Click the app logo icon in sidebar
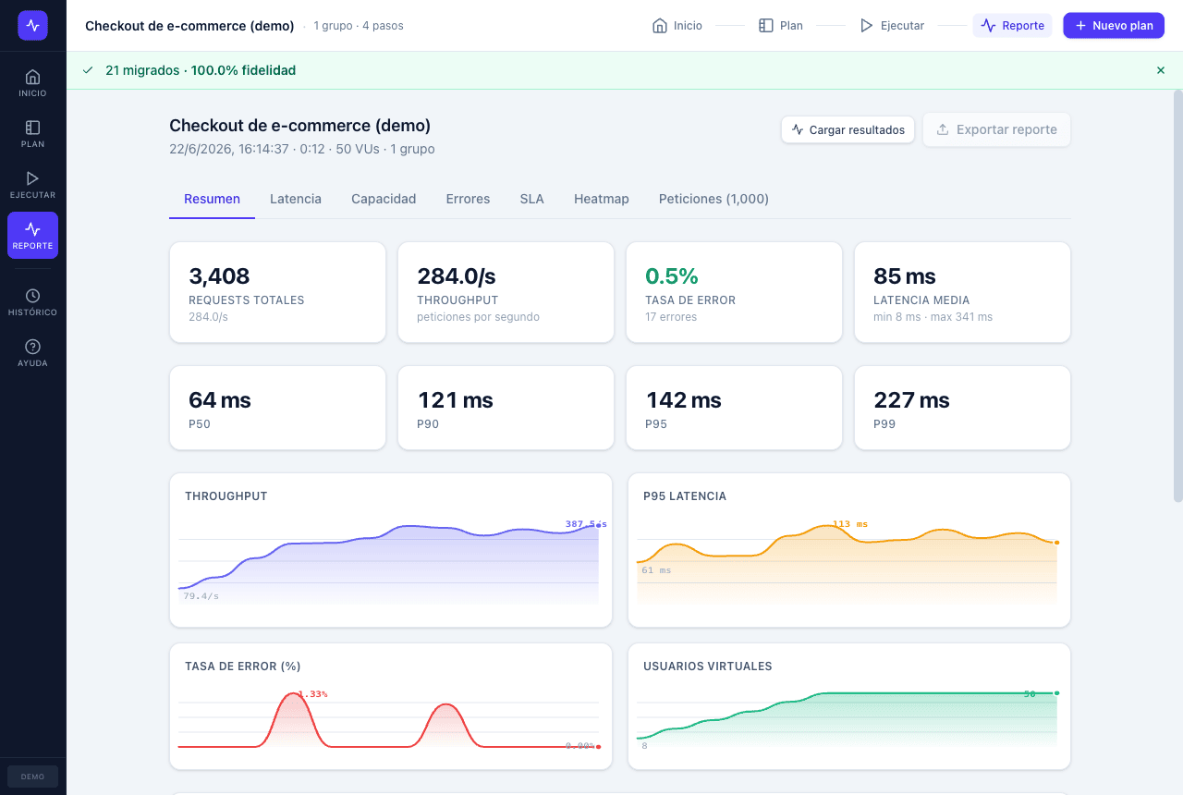This screenshot has width=1183, height=795. point(32,25)
